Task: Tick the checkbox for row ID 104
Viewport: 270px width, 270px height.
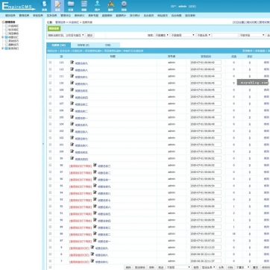Action: 50,124
